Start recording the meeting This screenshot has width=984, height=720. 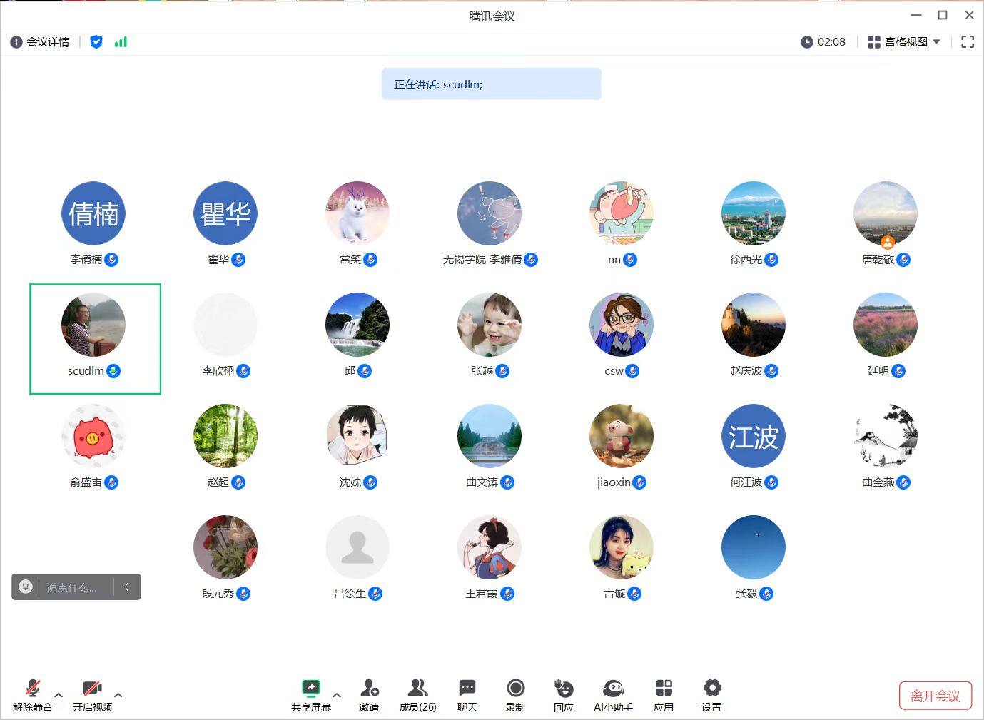click(515, 689)
